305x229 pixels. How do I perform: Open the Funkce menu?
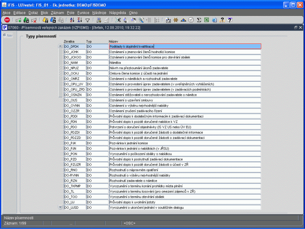click(x=83, y=13)
